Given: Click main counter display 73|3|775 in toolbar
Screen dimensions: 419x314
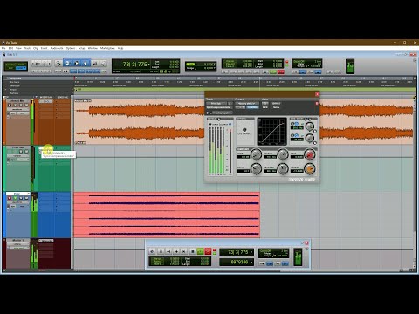Looking at the screenshot, I should click(134, 64).
